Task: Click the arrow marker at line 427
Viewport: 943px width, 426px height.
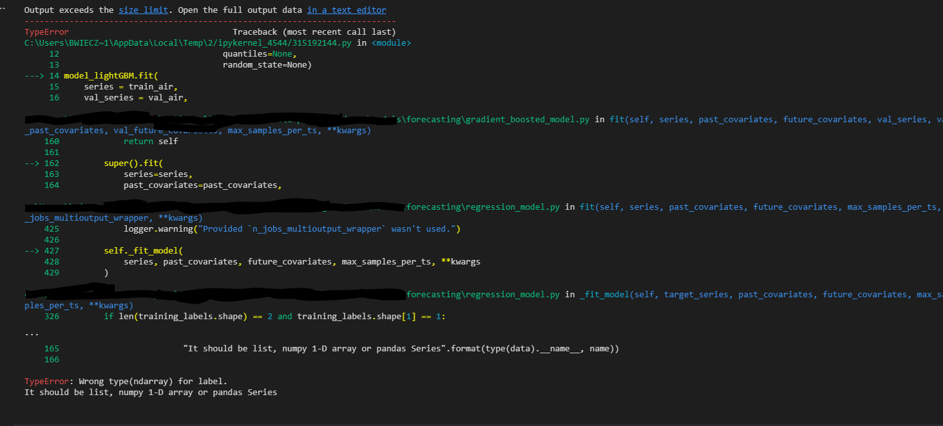Action: click(x=33, y=250)
